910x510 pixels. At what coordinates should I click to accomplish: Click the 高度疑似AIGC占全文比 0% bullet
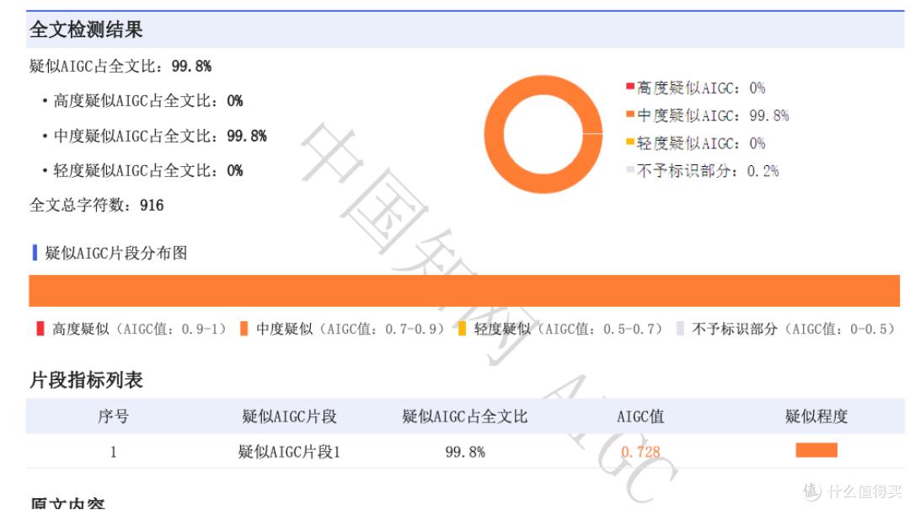point(142,101)
